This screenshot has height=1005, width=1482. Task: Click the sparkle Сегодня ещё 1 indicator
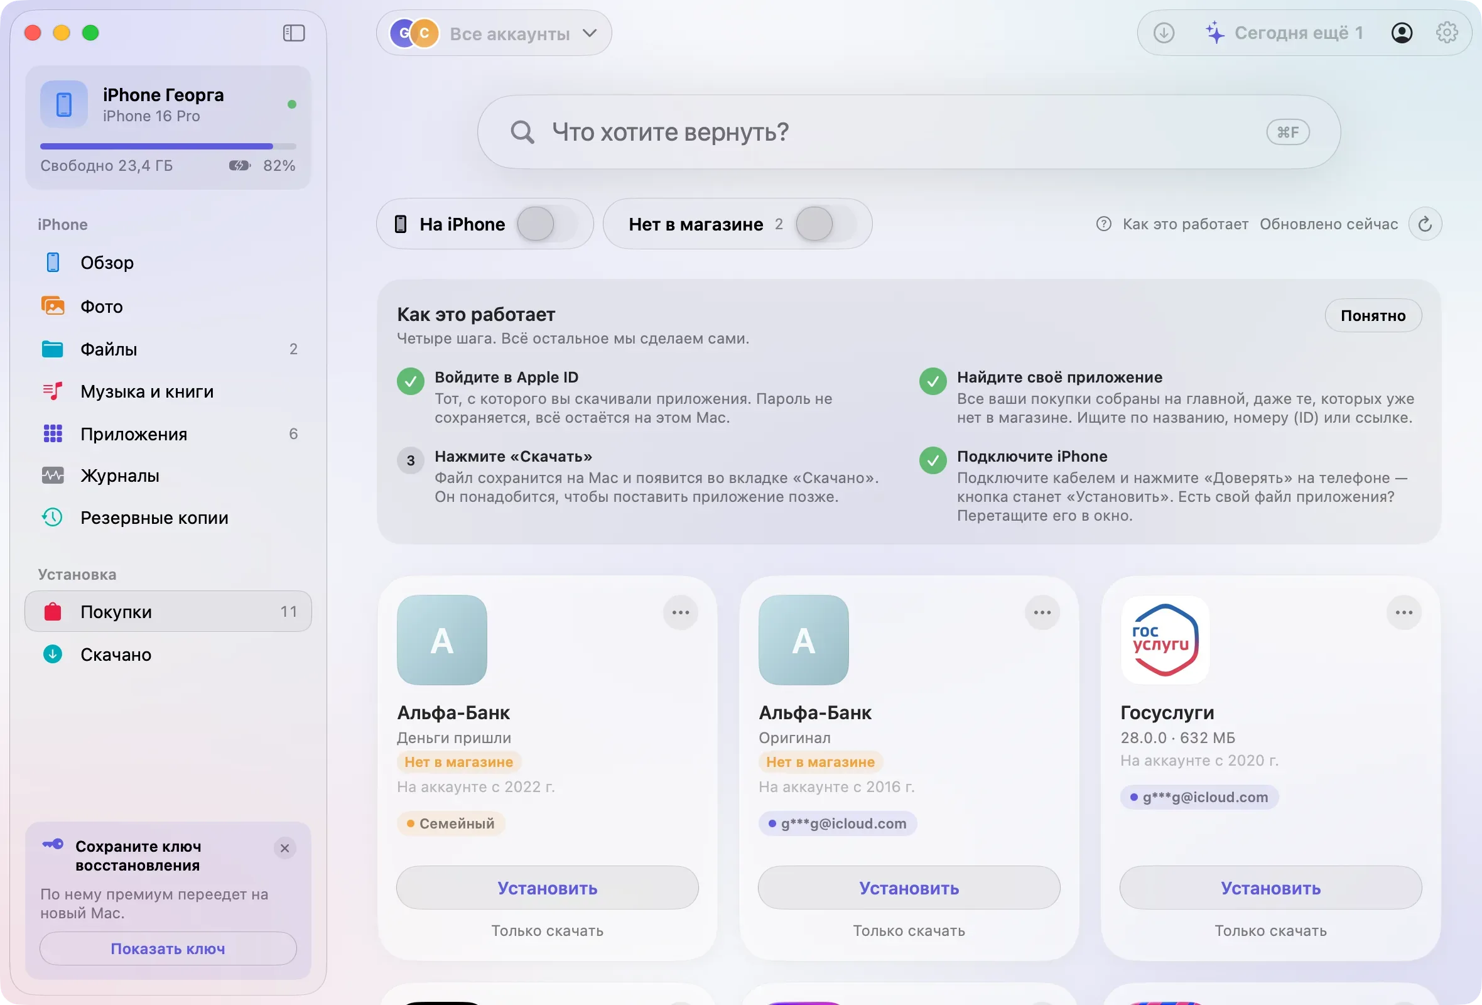click(x=1284, y=33)
